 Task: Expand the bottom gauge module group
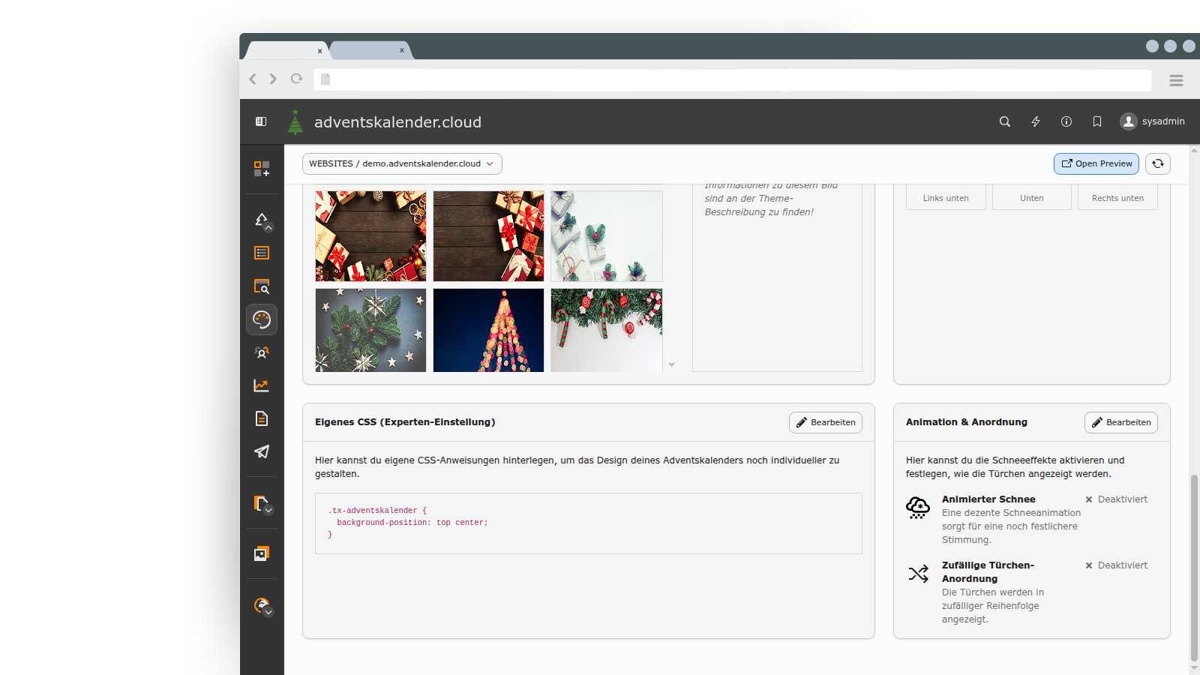coord(262,605)
